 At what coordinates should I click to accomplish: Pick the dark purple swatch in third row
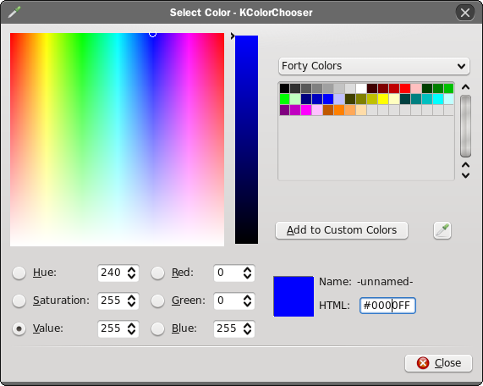(284, 110)
